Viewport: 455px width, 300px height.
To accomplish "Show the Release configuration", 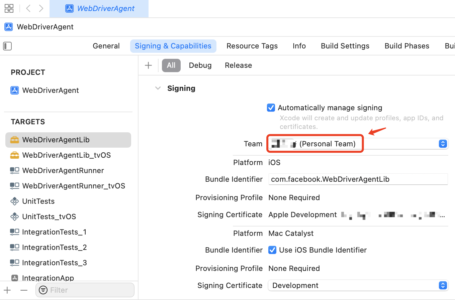I will tap(238, 65).
